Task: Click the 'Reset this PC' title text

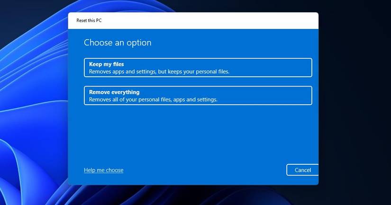Action: (x=89, y=20)
